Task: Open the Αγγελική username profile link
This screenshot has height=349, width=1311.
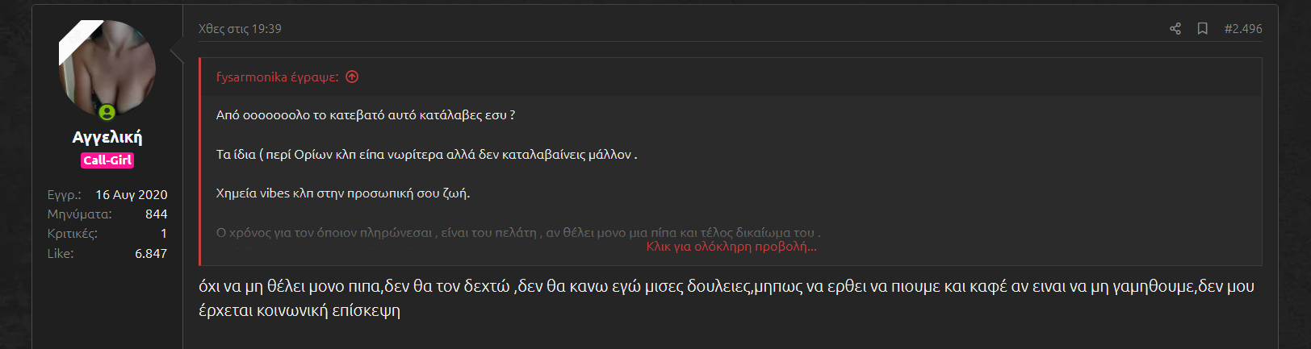Action: 107,137
